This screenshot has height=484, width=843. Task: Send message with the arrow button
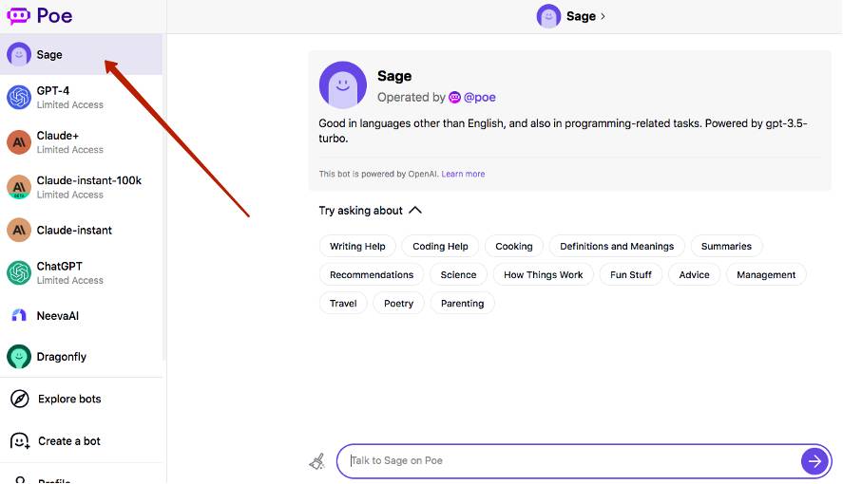814,460
